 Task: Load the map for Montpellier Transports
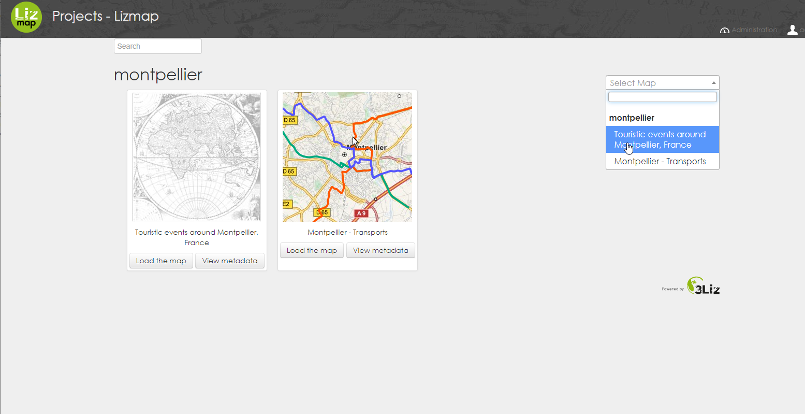click(x=312, y=250)
